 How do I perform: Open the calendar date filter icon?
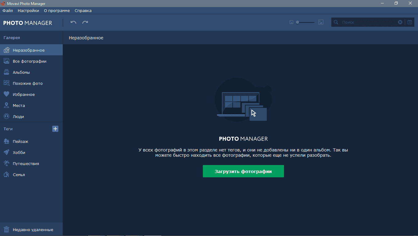(x=410, y=22)
